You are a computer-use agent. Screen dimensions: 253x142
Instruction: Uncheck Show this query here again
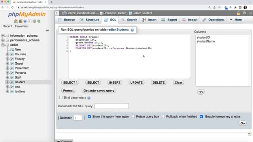pos(89,116)
